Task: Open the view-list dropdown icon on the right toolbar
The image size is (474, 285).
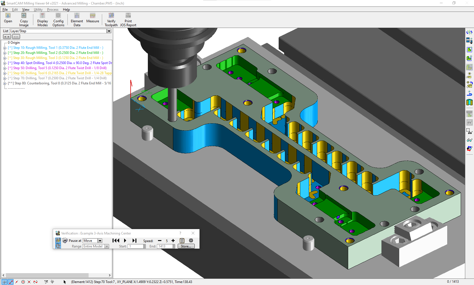Action: pos(469,41)
